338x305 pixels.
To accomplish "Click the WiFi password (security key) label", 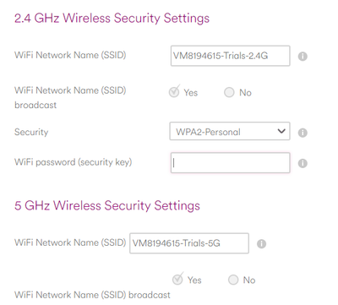I will coord(74,162).
